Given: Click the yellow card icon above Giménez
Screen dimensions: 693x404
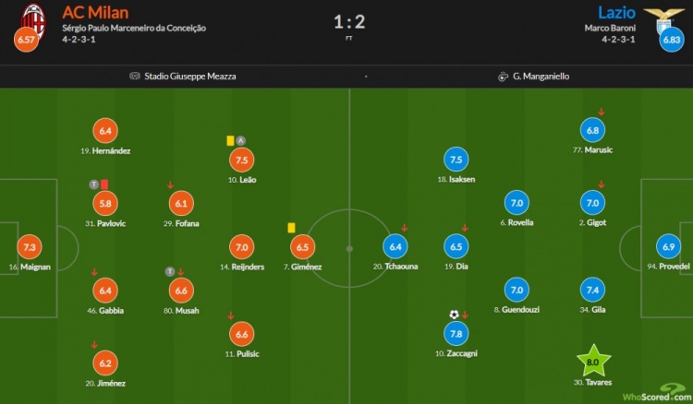Looking at the screenshot, I should tap(290, 226).
